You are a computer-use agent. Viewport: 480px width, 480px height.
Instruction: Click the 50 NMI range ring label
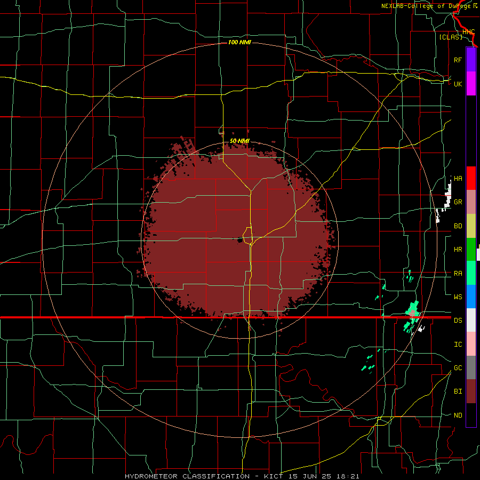click(x=239, y=141)
